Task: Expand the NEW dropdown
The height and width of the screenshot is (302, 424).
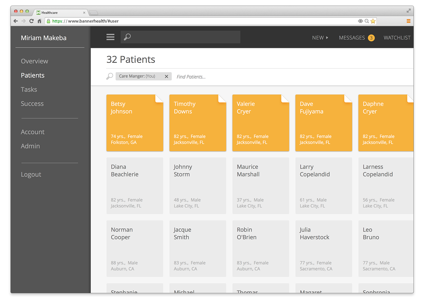Action: point(320,38)
